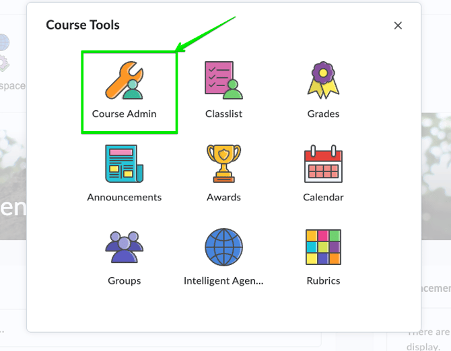Open the Calendar icon

tap(323, 163)
